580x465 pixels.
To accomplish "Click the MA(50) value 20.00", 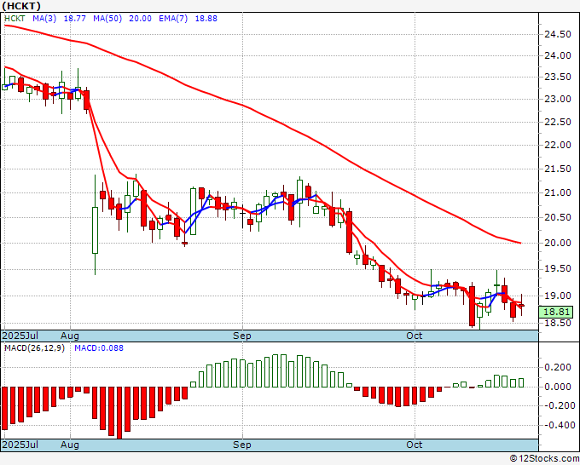I will click(140, 19).
